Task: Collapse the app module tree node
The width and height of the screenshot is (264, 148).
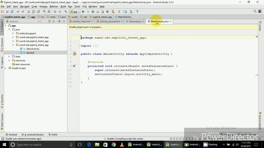Action: (5, 25)
